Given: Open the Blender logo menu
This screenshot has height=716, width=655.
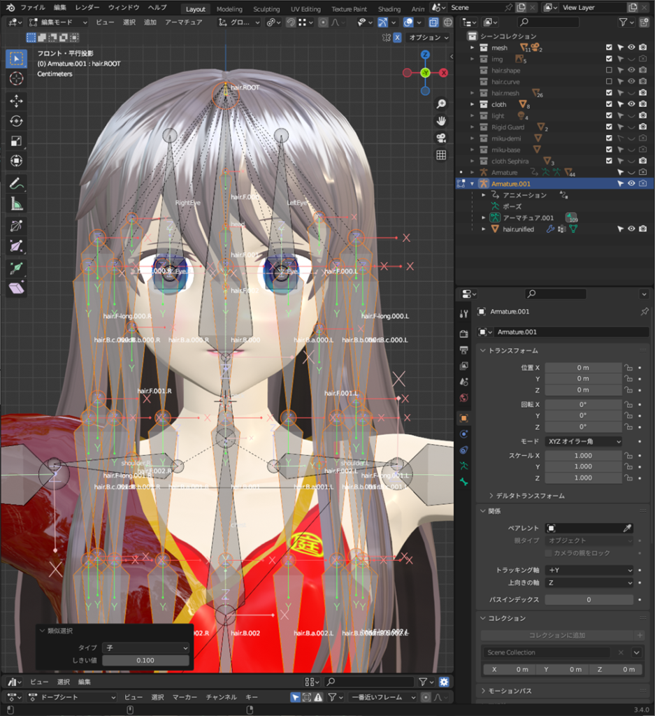Looking at the screenshot, I should (x=10, y=8).
